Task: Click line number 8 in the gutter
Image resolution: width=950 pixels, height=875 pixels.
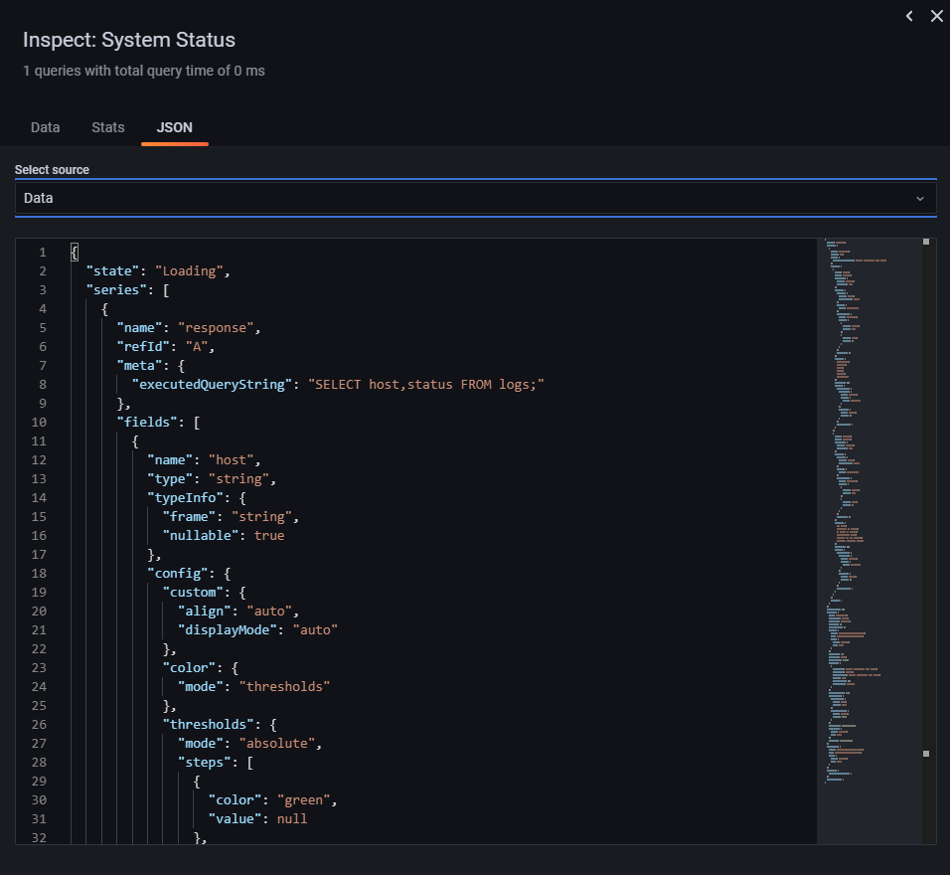Action: click(x=43, y=385)
